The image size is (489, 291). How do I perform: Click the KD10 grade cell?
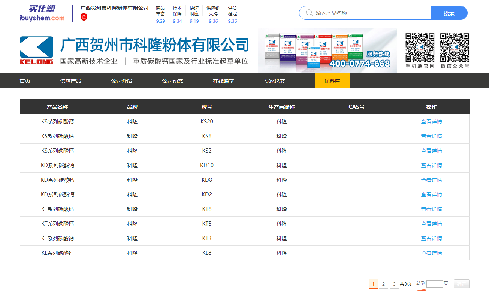(x=207, y=165)
